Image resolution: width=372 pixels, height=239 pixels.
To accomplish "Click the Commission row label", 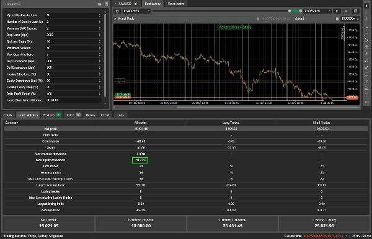I will tap(50, 141).
